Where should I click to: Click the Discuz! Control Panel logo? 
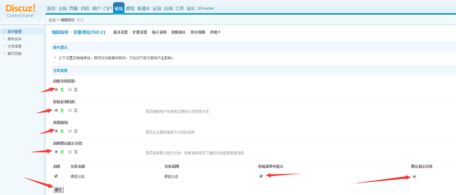(x=21, y=11)
